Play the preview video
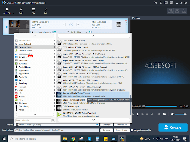This screenshot has height=142, width=190. [x=138, y=114]
